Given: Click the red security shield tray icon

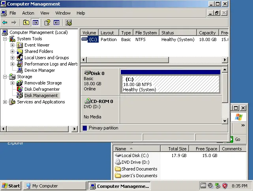Looking at the screenshot, I should coord(225,186).
